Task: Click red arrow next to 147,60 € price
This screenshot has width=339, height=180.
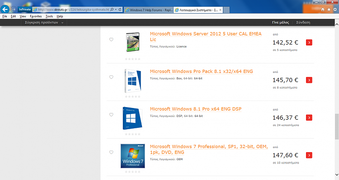Action: 309,155
